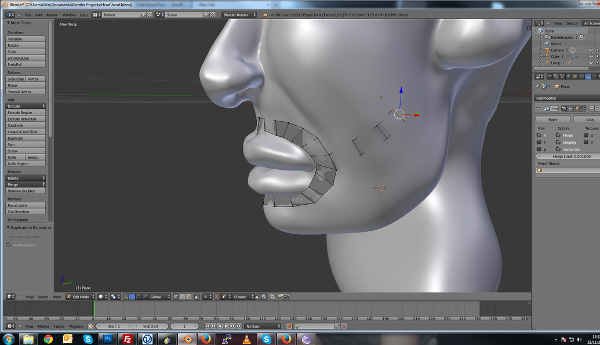Screen dimensions: 600x345
Task: Play the animation forward
Action: tap(226, 326)
